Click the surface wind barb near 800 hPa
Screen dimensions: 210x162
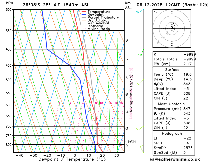(142, 149)
